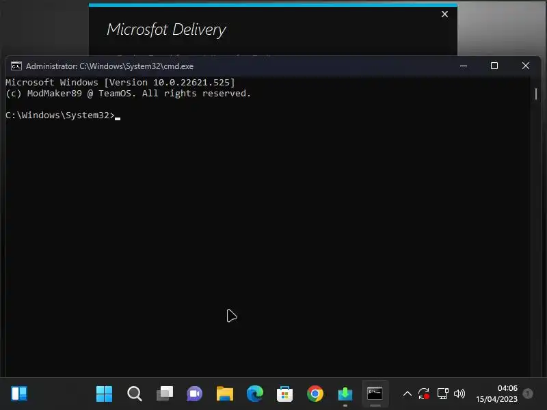
Task: Open the Windows Start menu
Action: tap(104, 394)
